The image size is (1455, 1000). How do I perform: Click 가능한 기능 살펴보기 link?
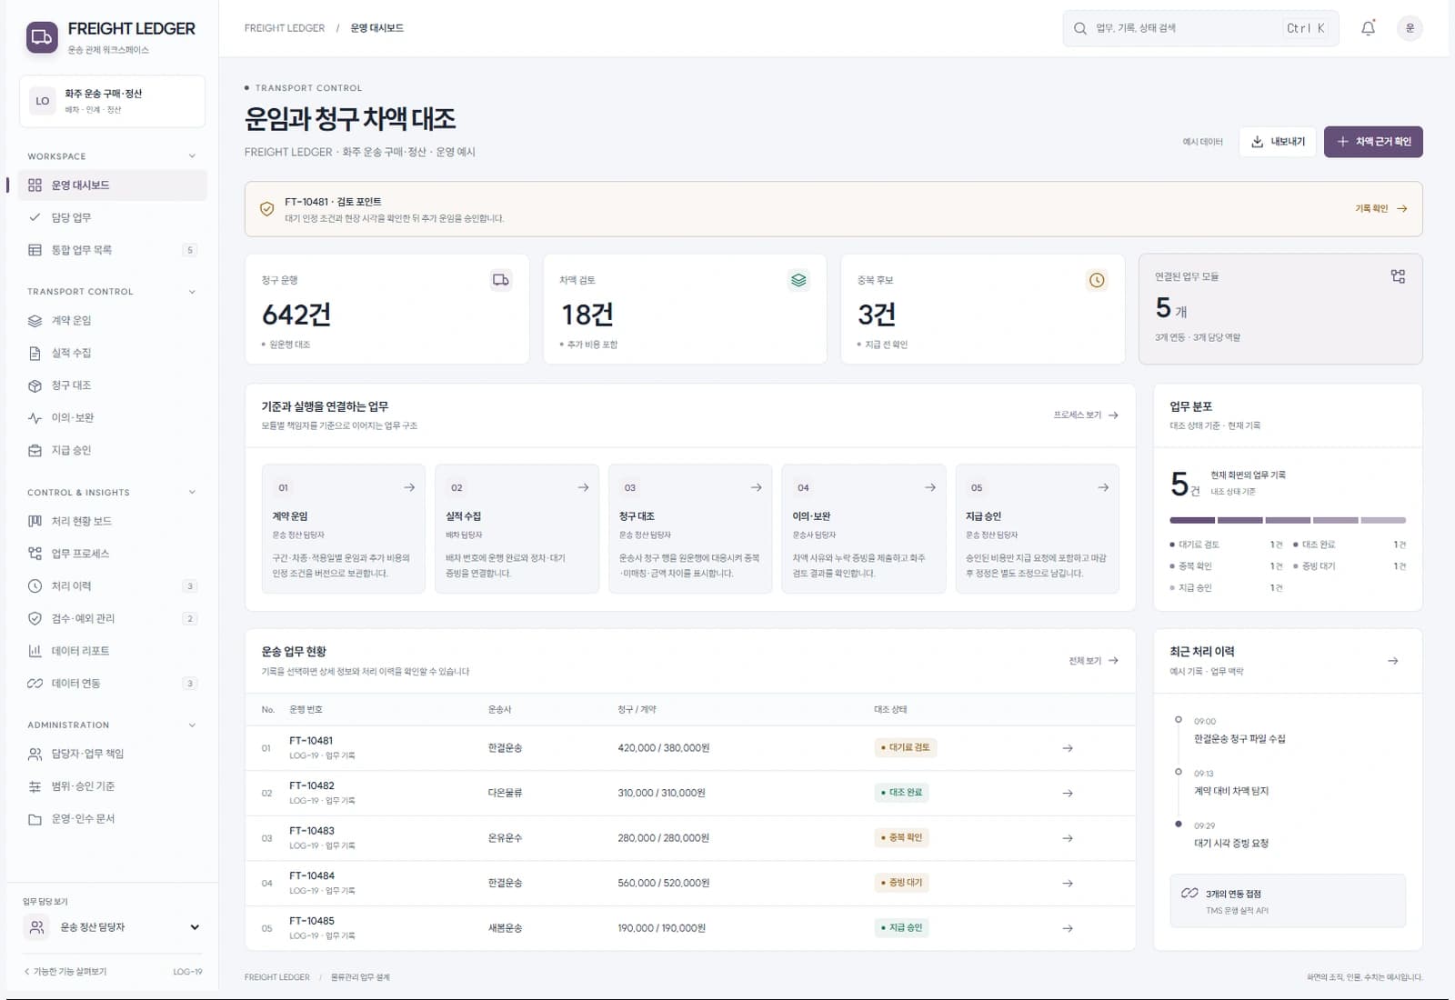coord(65,972)
